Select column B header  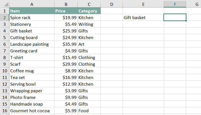coord(66,4)
